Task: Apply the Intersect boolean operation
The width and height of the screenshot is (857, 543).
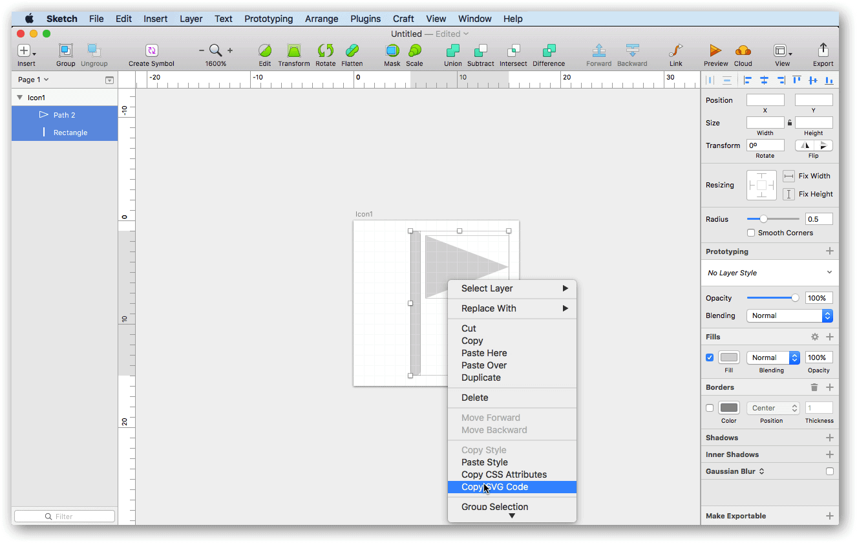Action: coord(514,51)
